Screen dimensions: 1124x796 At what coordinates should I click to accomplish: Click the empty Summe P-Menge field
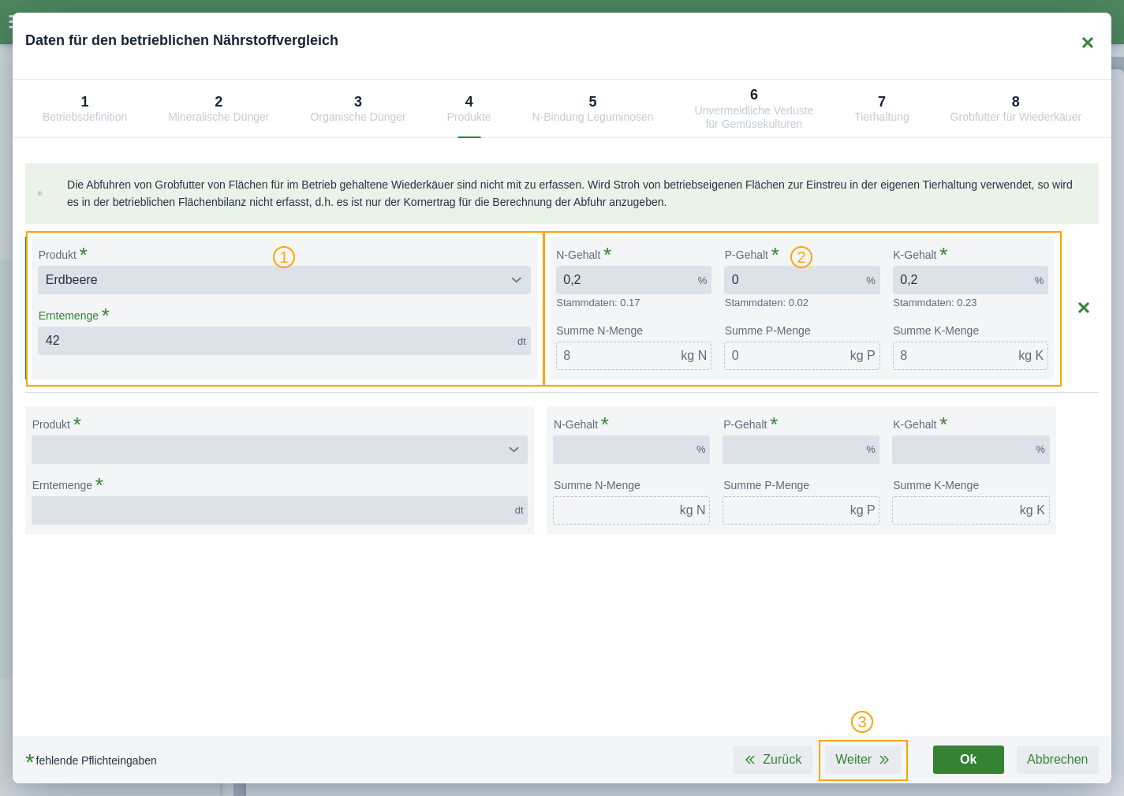click(801, 510)
